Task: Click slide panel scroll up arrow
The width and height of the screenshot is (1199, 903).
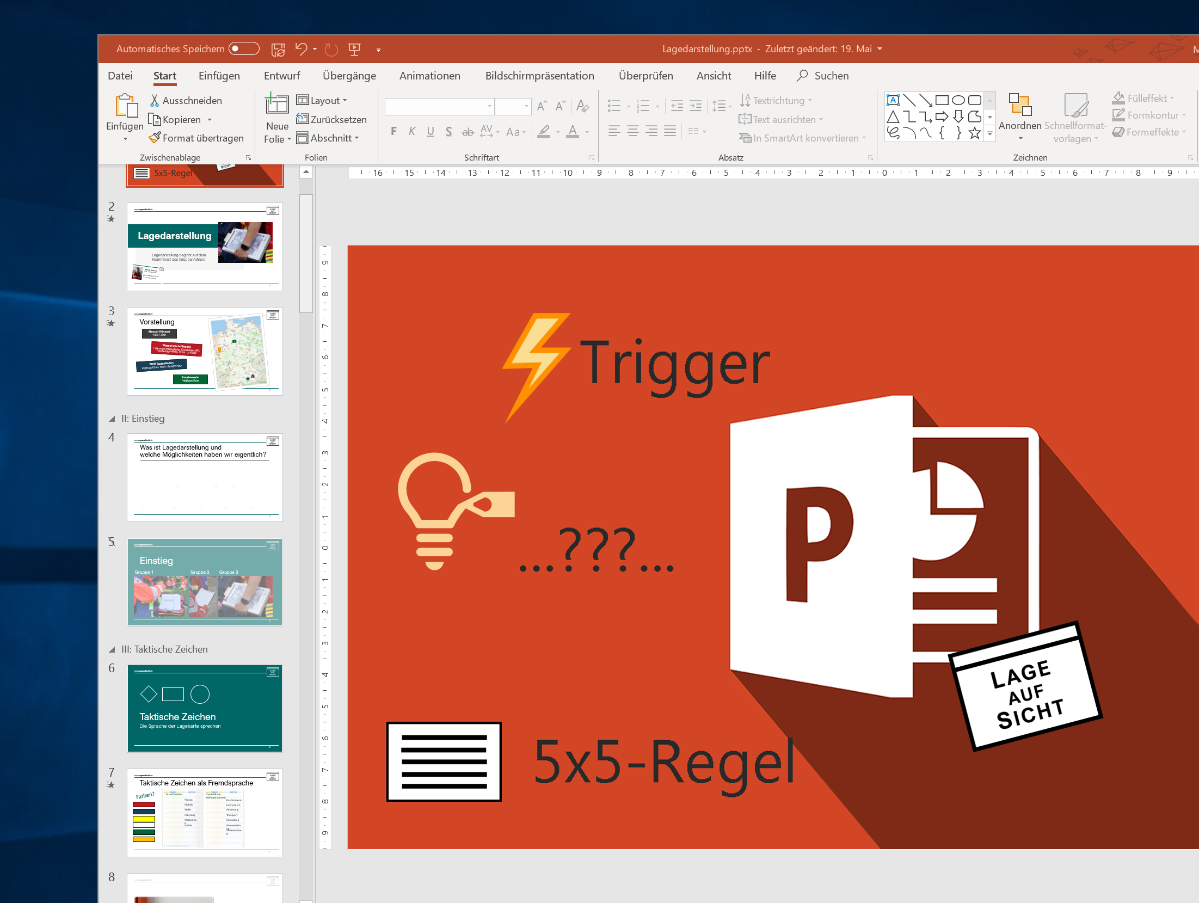Action: click(306, 173)
